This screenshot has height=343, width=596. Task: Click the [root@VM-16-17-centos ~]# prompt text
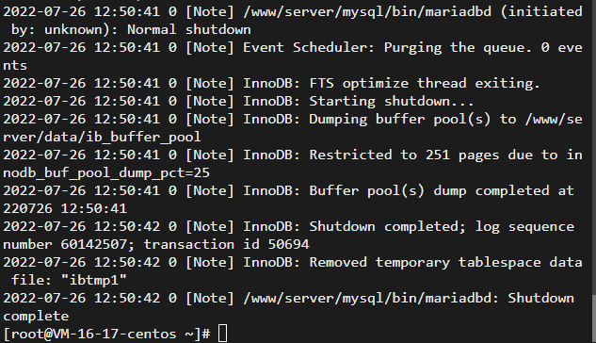(106, 334)
